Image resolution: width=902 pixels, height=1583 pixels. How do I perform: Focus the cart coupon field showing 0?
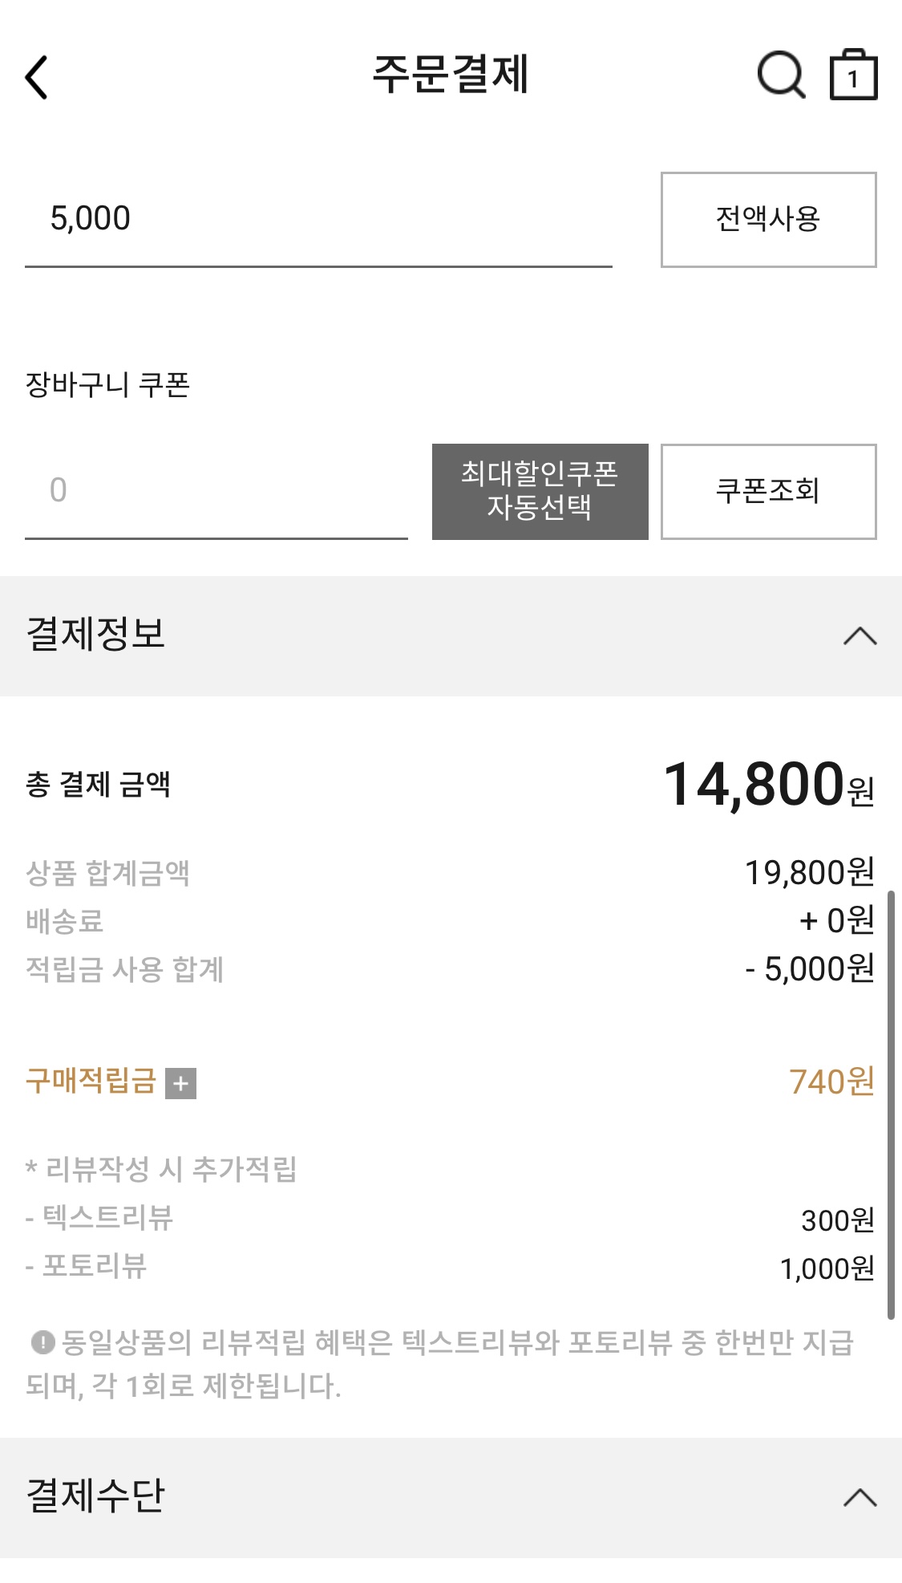click(216, 491)
